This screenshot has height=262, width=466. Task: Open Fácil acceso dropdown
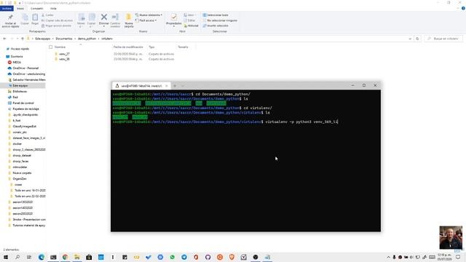(x=146, y=20)
